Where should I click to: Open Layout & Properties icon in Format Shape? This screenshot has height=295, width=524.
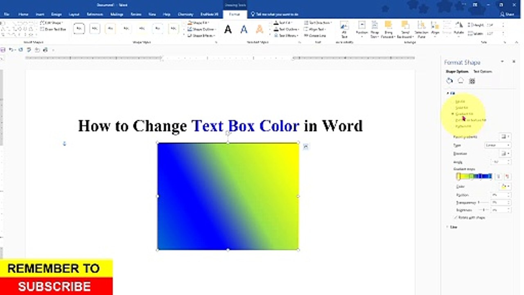coord(472,81)
